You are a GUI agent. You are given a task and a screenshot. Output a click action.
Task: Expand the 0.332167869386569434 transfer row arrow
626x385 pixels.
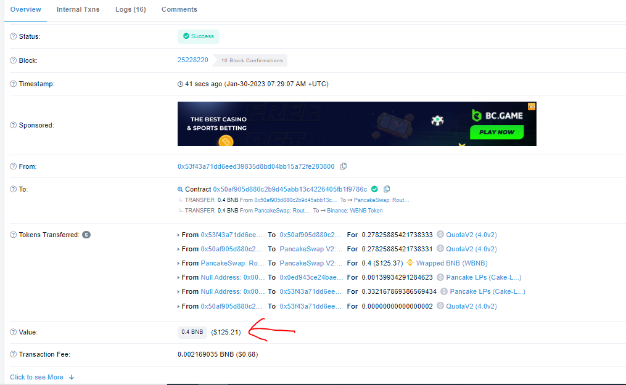coord(178,292)
